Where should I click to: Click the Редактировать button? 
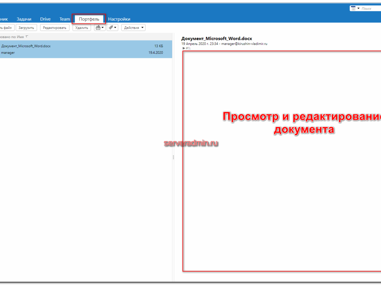click(55, 28)
